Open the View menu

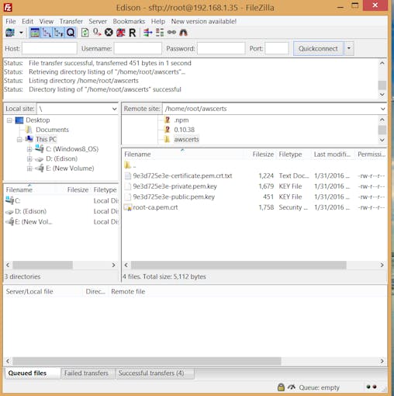47,22
